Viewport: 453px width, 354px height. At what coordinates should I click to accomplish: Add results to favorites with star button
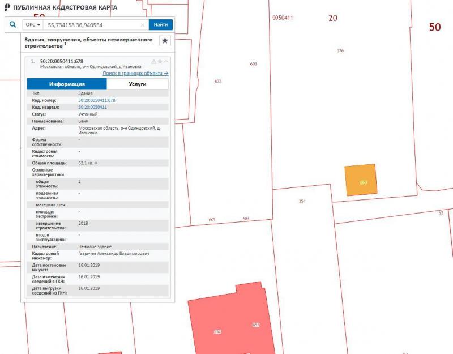click(x=165, y=41)
